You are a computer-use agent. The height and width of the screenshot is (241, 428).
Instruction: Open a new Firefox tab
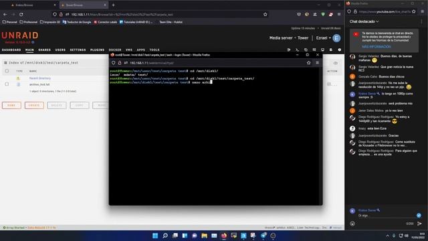point(113,5)
